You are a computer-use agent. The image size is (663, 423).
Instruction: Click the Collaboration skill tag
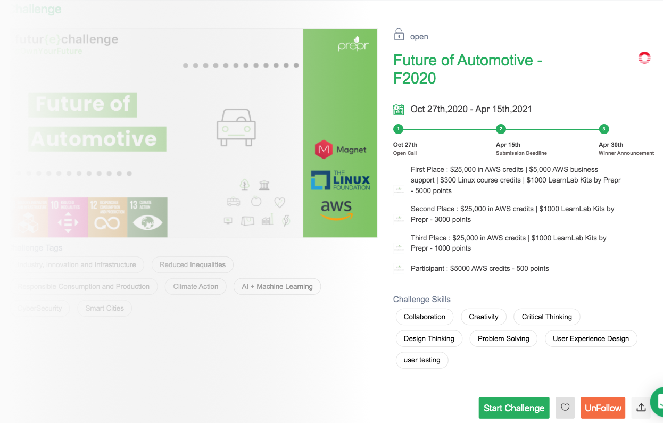425,317
